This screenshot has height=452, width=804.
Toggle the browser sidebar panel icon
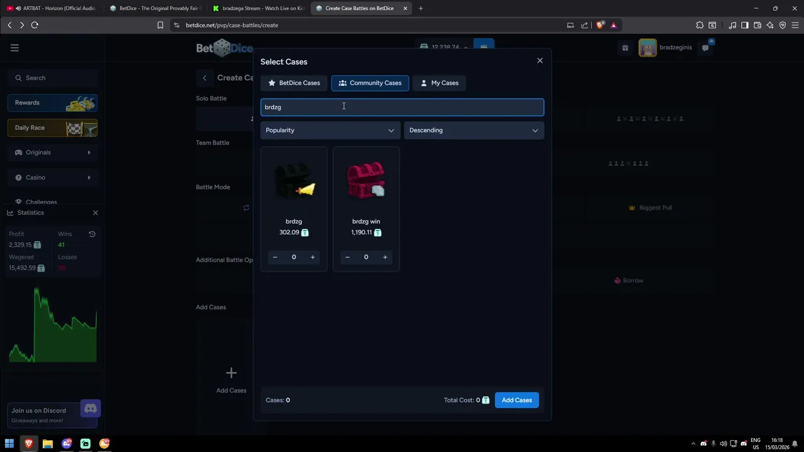click(x=745, y=25)
